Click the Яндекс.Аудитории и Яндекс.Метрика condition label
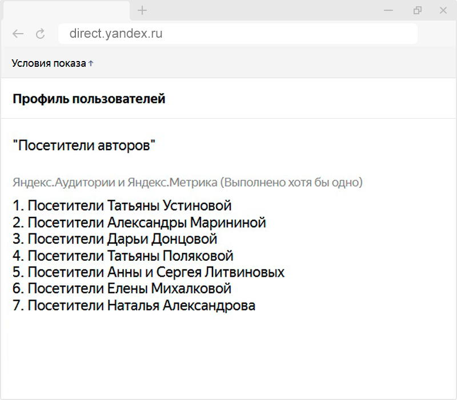The image size is (457, 400). click(x=187, y=183)
